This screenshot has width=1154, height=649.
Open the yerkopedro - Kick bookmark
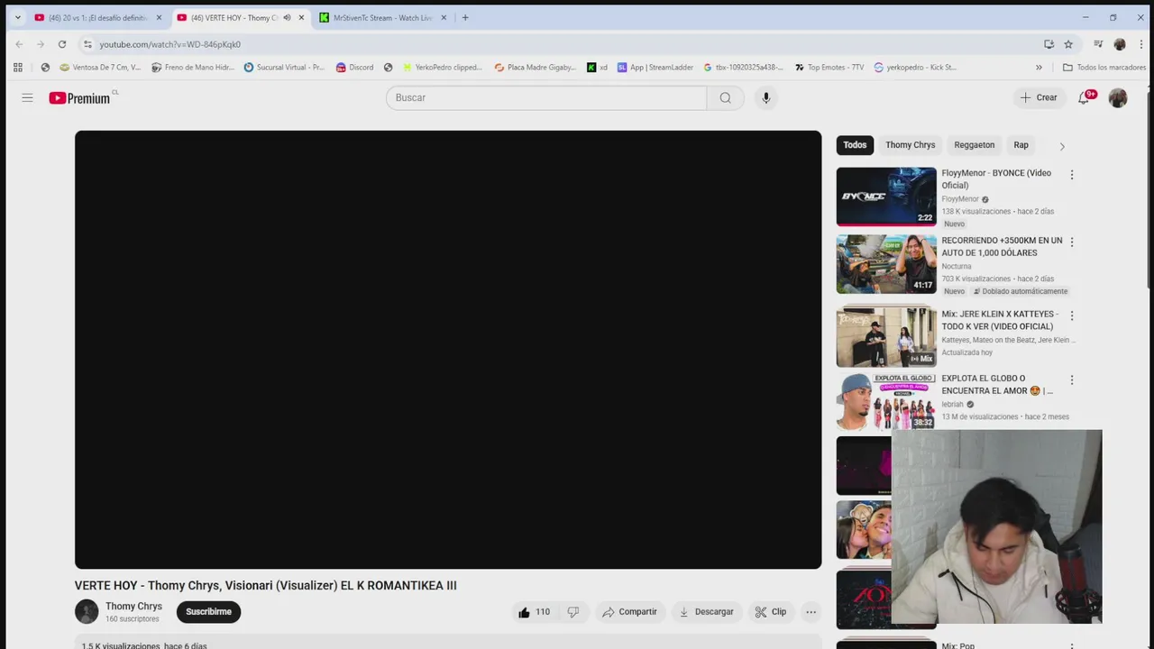coord(915,67)
